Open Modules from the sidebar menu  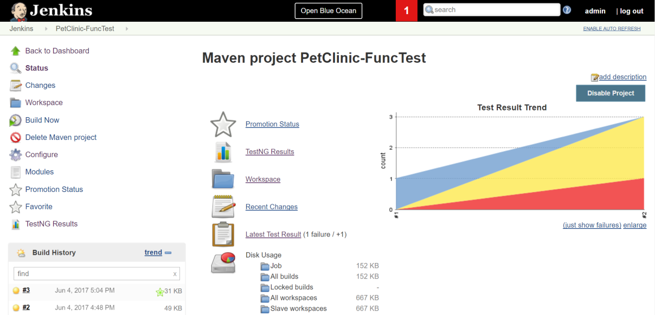(40, 172)
